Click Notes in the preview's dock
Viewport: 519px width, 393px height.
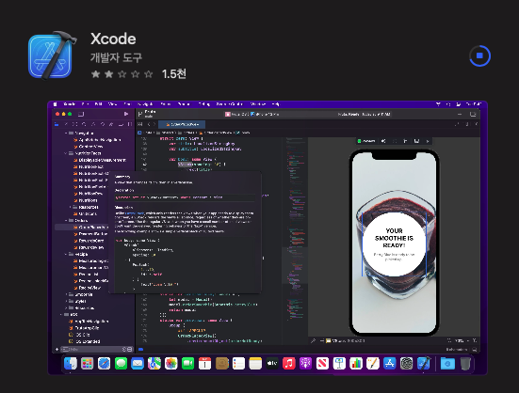click(255, 364)
